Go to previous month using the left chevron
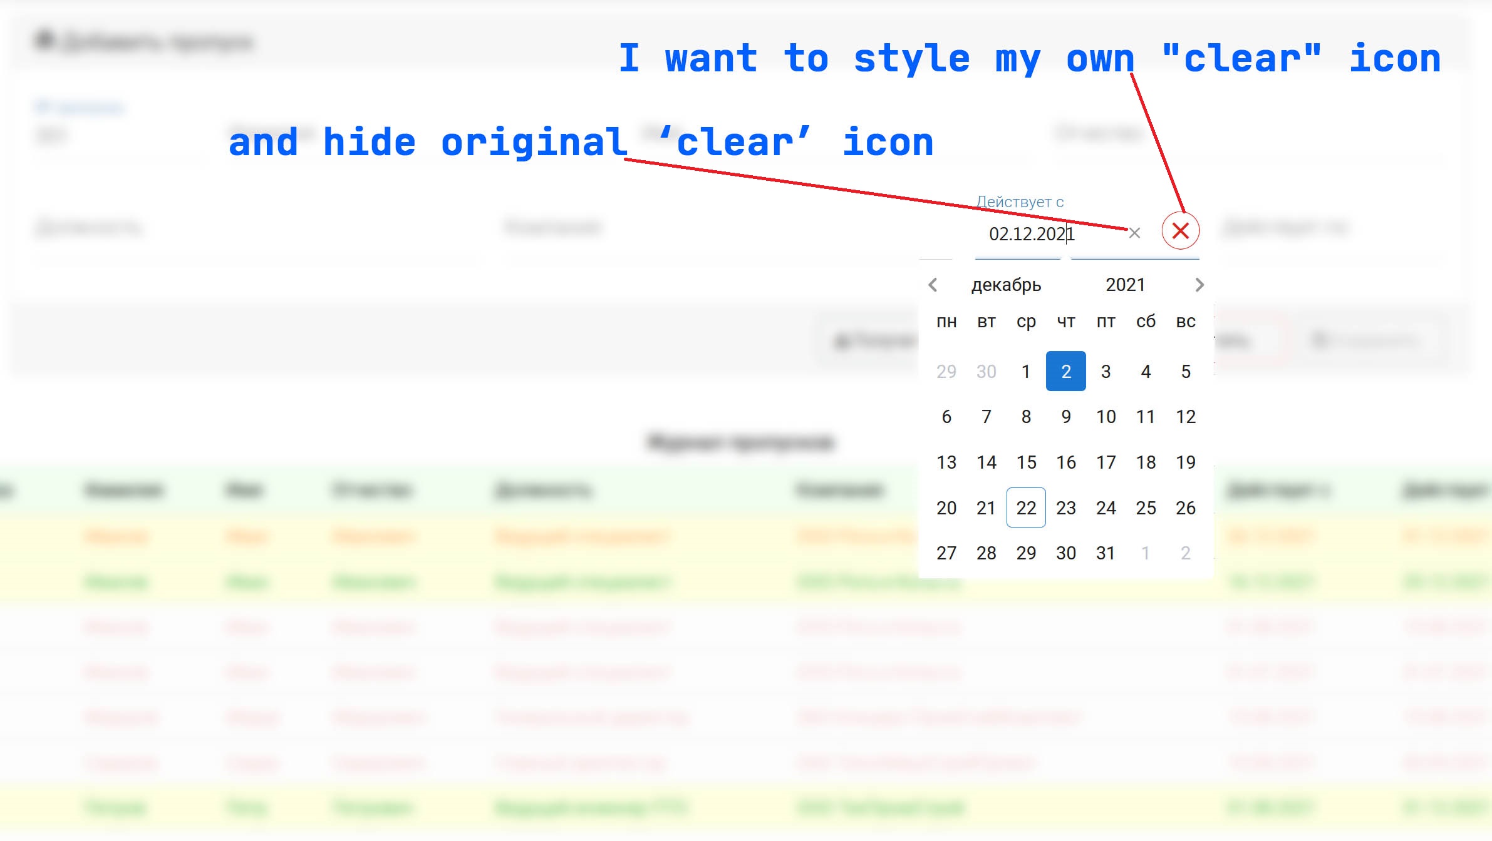 pyautogui.click(x=933, y=285)
